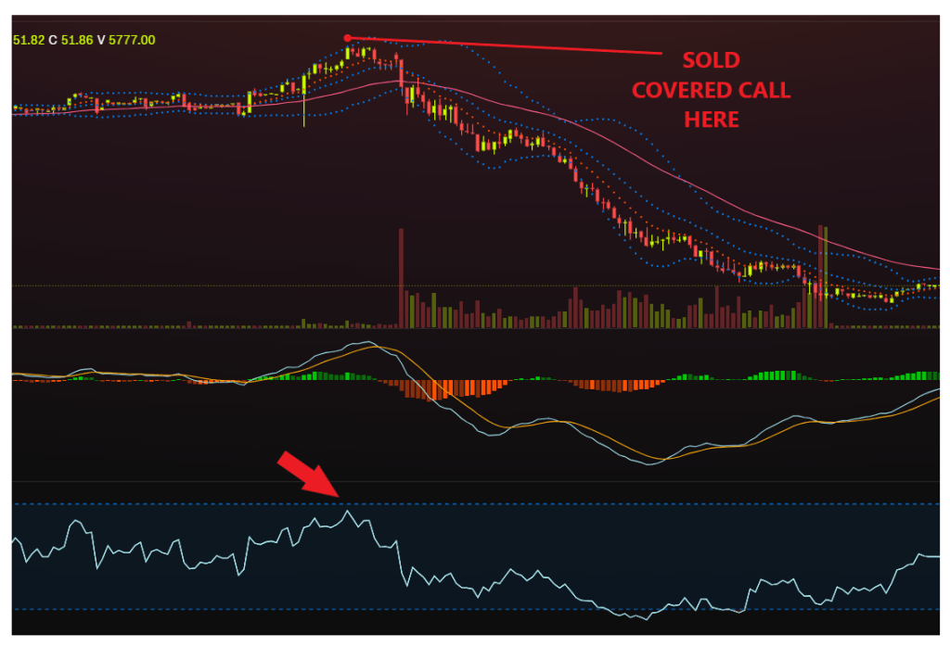
Task: Click the red "SOLD COVERED CALL HERE" annotation text
Action: click(711, 90)
